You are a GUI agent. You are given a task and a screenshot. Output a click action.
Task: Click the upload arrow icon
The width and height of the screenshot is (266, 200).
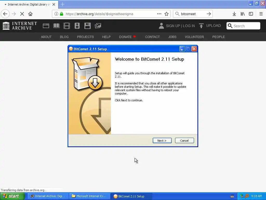201,26
